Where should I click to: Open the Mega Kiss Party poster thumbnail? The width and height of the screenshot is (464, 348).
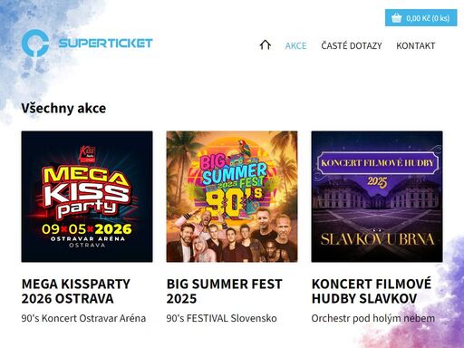tap(87, 197)
